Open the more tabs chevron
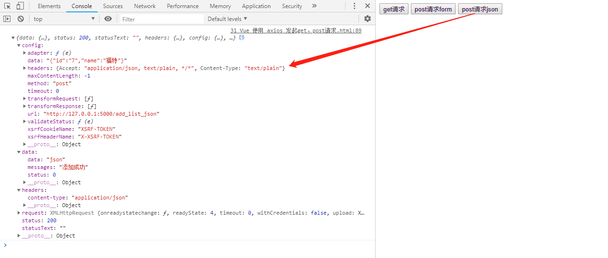Viewport: 608px width, 258px height. point(314,6)
